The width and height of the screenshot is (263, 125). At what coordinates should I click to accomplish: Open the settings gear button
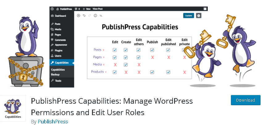pyautogui.click(x=199, y=16)
